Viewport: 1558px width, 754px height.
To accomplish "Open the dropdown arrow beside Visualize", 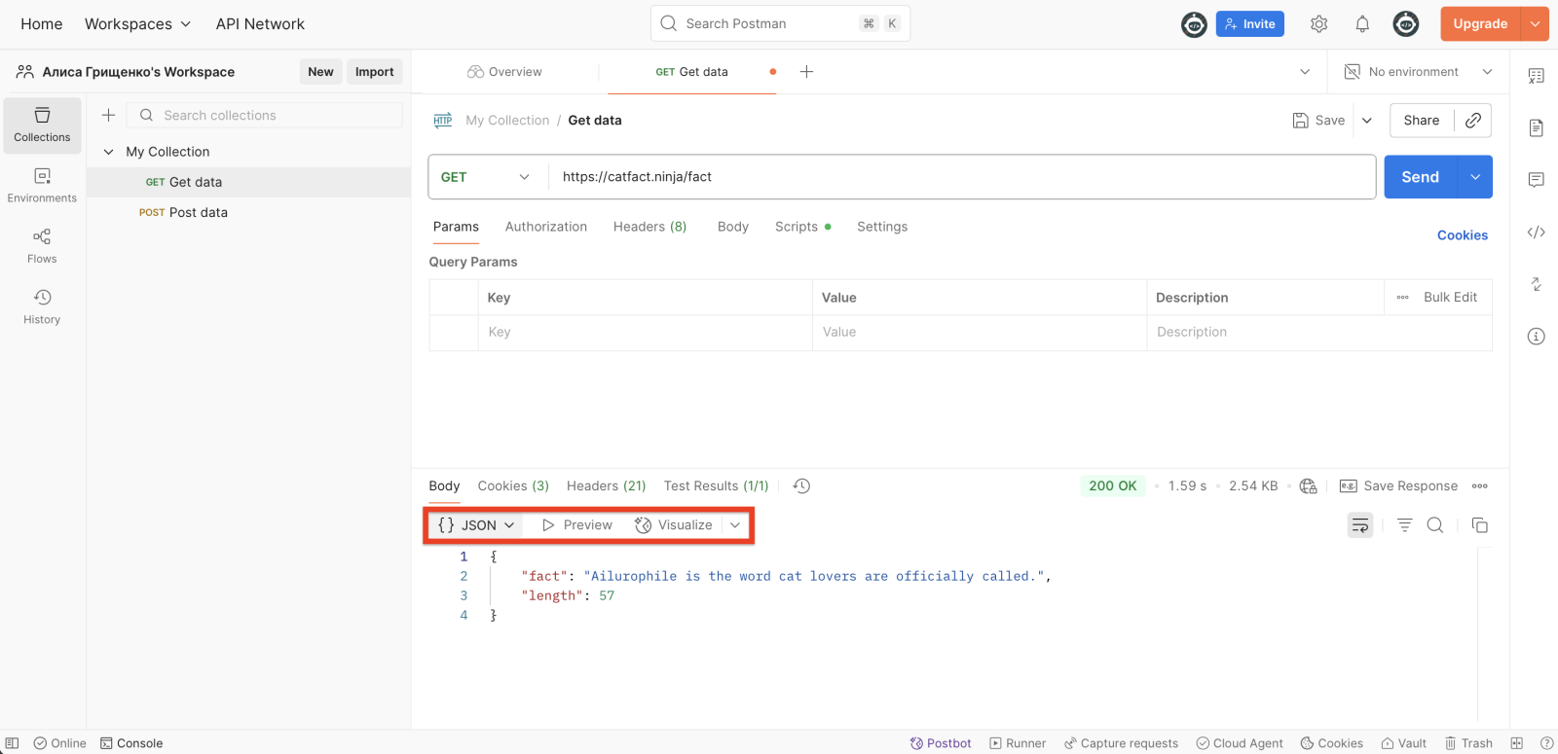I will (x=735, y=525).
